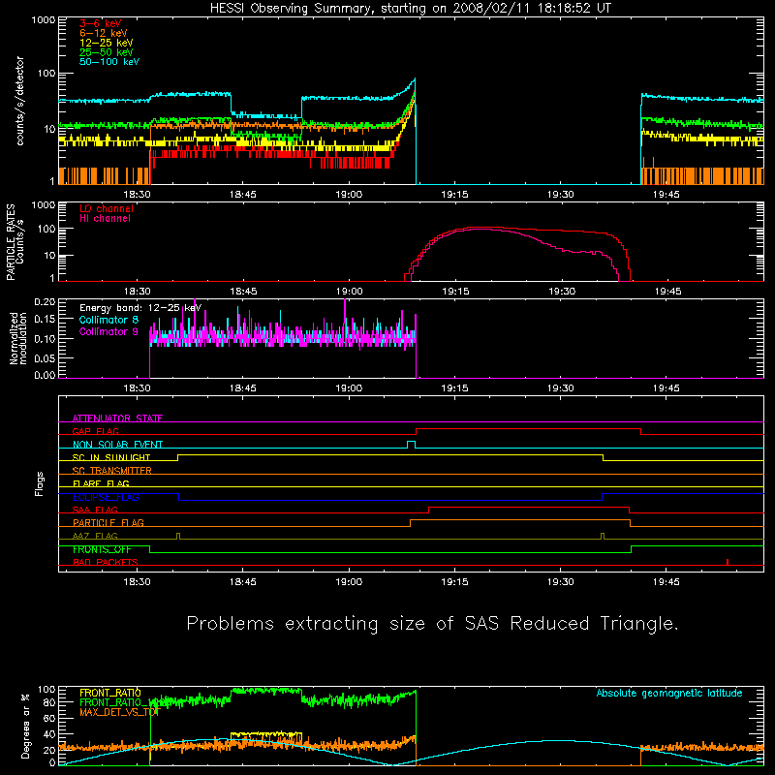Viewport: 775px width, 775px height.
Task: Click the Degrees or % axis label
Action: pos(25,726)
